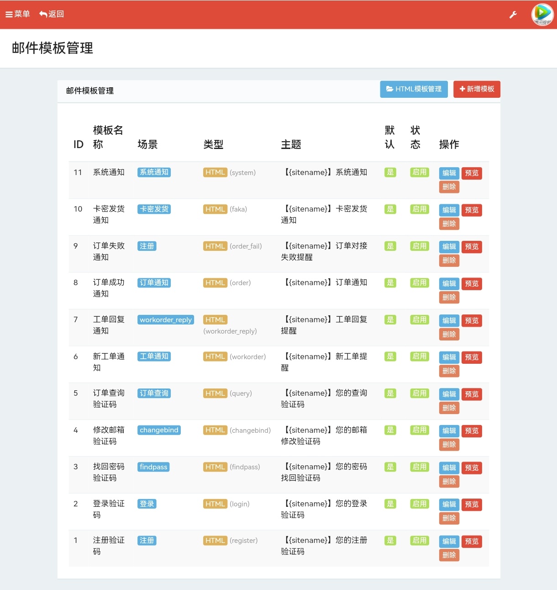Delete the 找回密码验证码 template
The height and width of the screenshot is (590, 557).
(449, 482)
